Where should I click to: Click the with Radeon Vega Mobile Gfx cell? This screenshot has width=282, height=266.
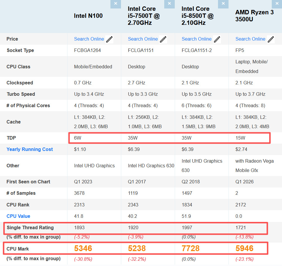click(x=255, y=166)
